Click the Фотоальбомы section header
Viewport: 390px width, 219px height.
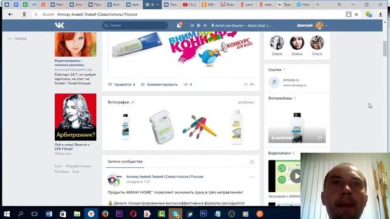click(x=280, y=99)
